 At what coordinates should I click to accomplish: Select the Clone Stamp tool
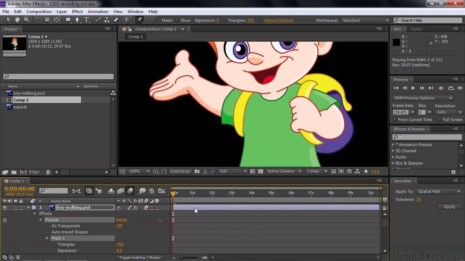107,20
